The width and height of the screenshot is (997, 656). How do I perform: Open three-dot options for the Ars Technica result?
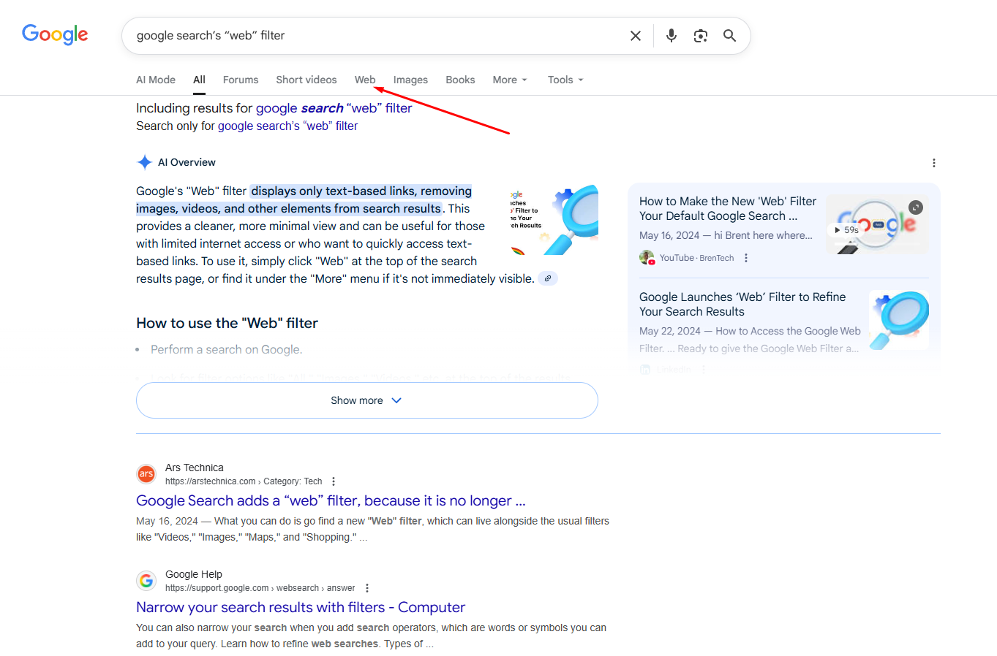pos(333,481)
